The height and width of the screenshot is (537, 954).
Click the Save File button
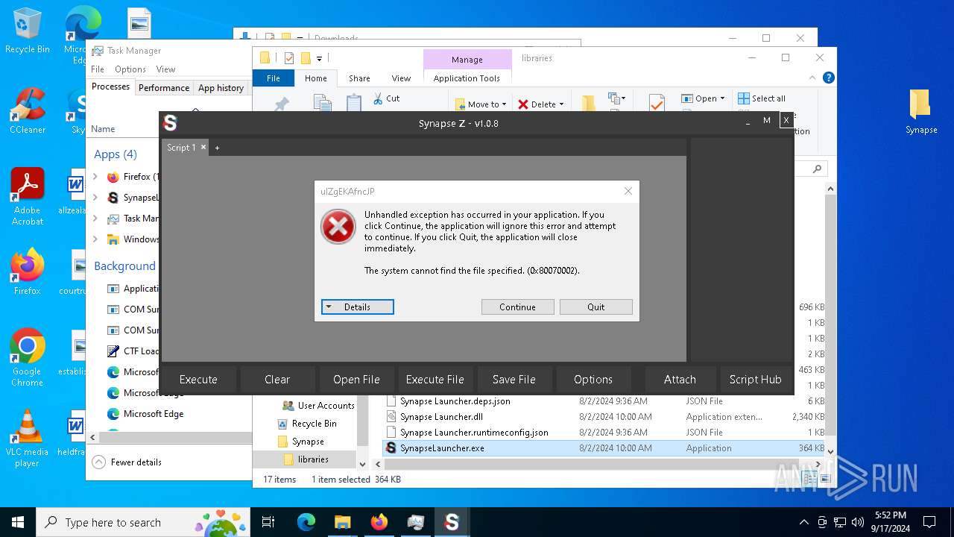514,380
